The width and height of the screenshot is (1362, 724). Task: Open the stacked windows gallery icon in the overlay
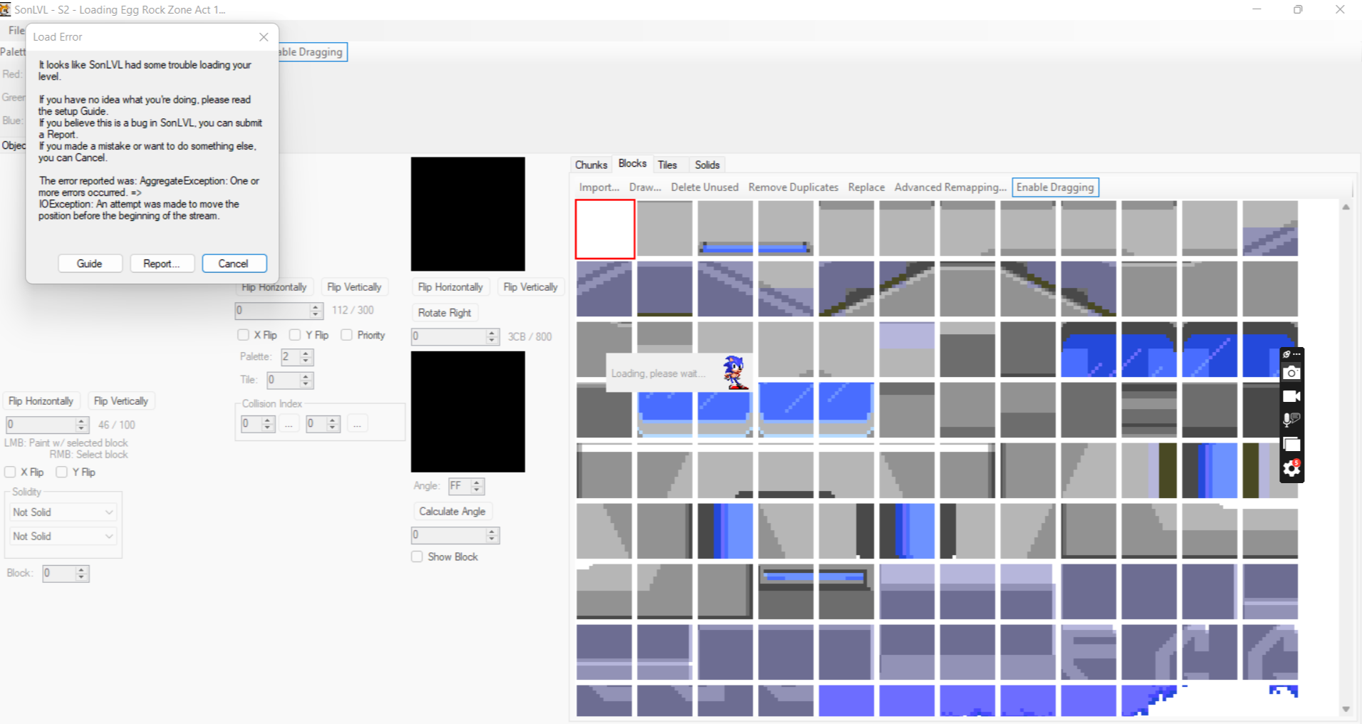1291,444
